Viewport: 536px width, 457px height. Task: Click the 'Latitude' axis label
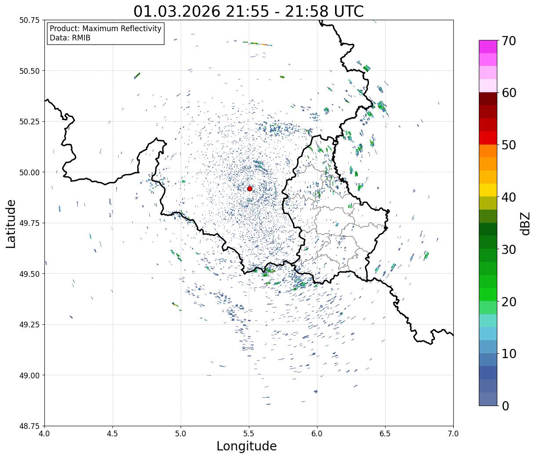(x=11, y=224)
